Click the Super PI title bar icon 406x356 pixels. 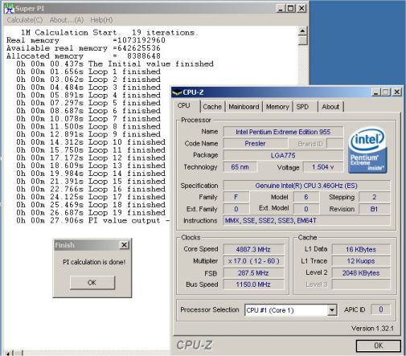(9, 9)
